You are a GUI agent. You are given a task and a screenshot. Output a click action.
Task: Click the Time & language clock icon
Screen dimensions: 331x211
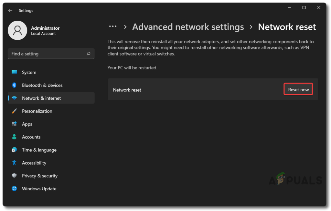click(x=14, y=150)
